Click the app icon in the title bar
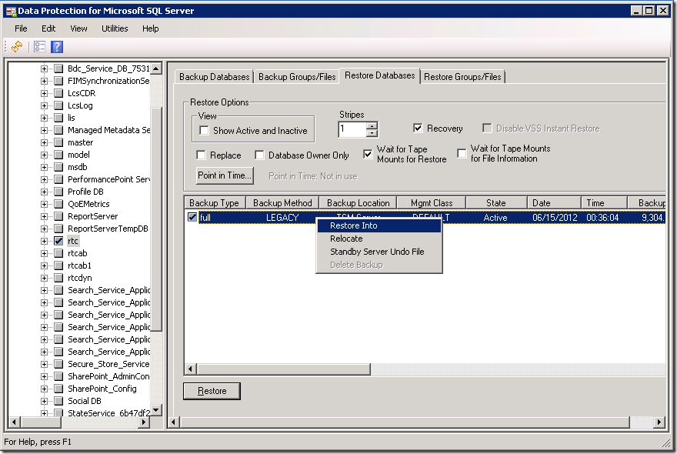This screenshot has height=454, width=677. pos(11,11)
